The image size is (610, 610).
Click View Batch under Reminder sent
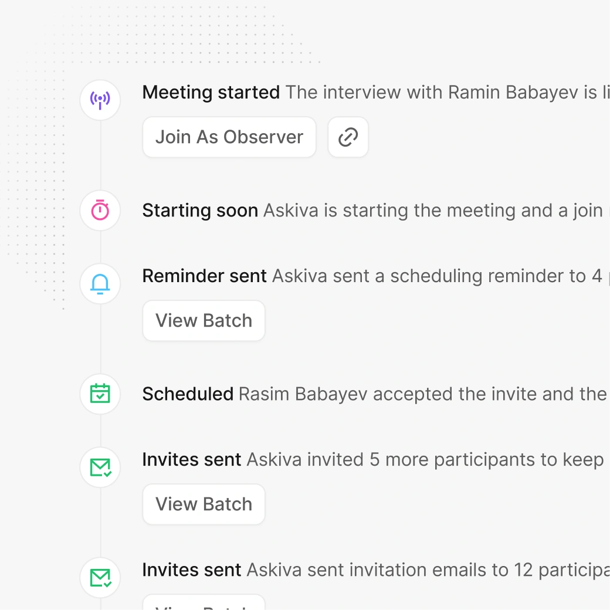tap(204, 320)
